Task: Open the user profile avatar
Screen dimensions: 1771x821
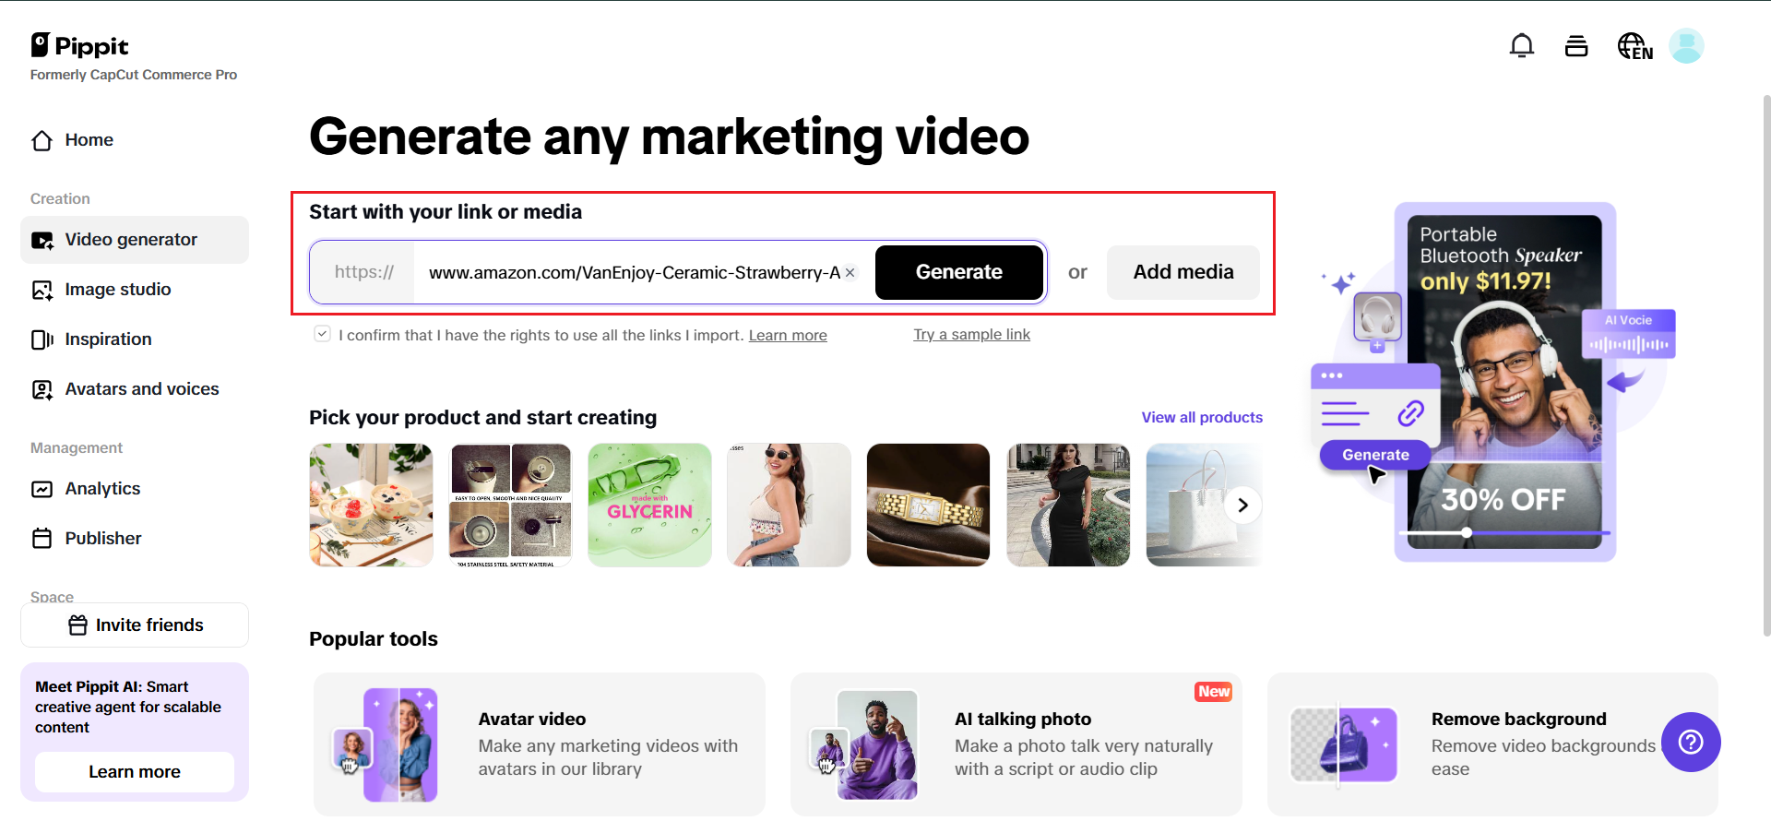Action: tap(1686, 45)
